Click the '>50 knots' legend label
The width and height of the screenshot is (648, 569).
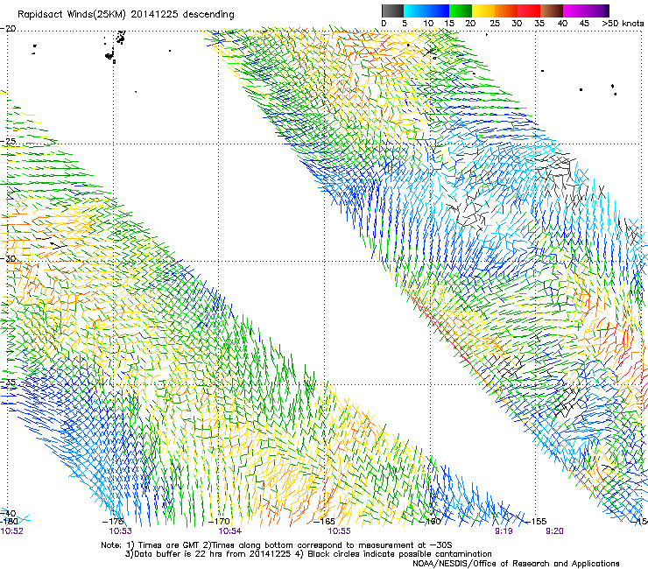pyautogui.click(x=623, y=24)
